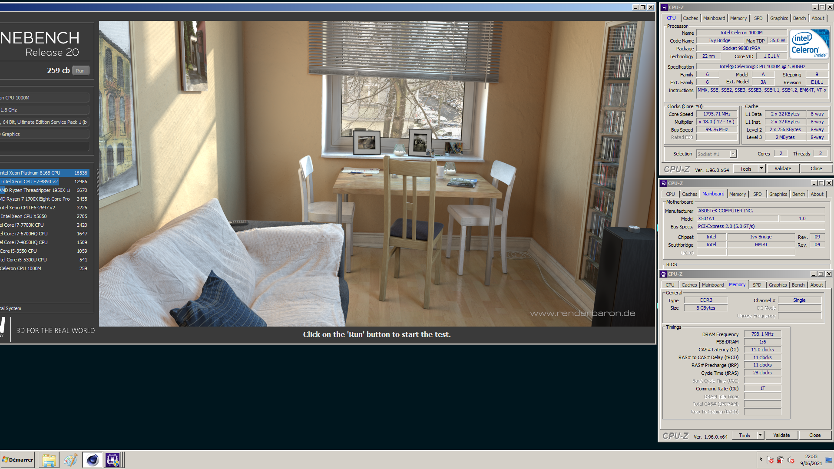Select the Intel Xeon CPU E7-4890 v2 row
This screenshot has height=469, width=834.
[x=44, y=182]
